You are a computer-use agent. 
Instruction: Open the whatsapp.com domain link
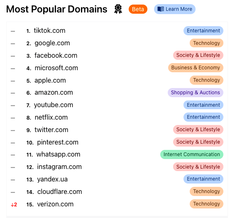click(x=58, y=154)
